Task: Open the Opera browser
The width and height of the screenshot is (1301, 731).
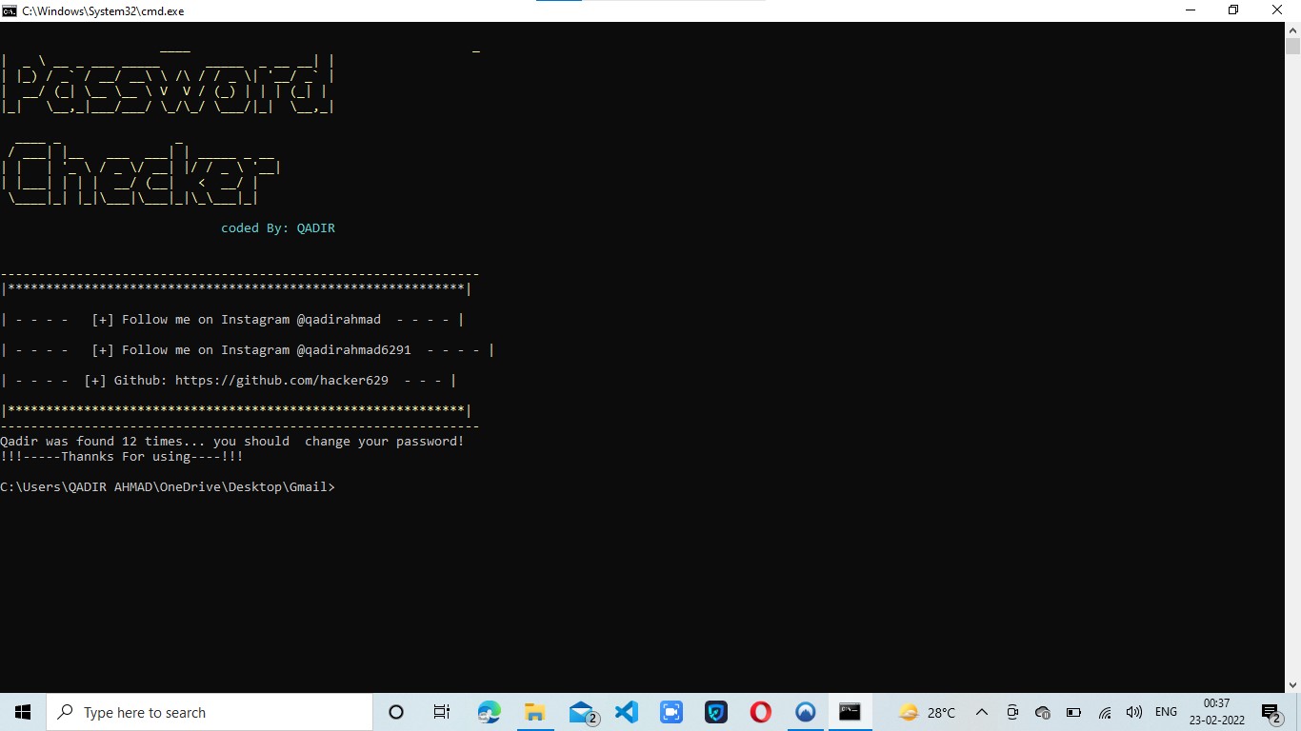Action: click(759, 712)
